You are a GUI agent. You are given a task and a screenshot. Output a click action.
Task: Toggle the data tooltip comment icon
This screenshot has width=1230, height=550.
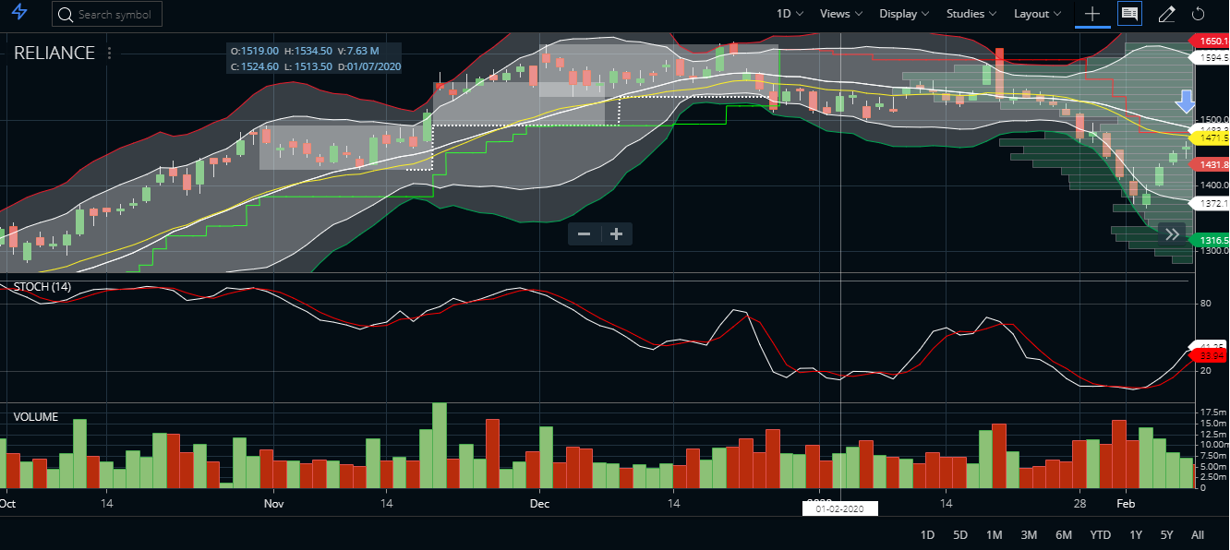click(1129, 14)
